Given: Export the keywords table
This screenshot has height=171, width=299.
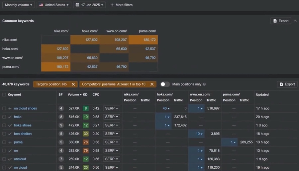Looking at the screenshot, I should [x=287, y=84].
